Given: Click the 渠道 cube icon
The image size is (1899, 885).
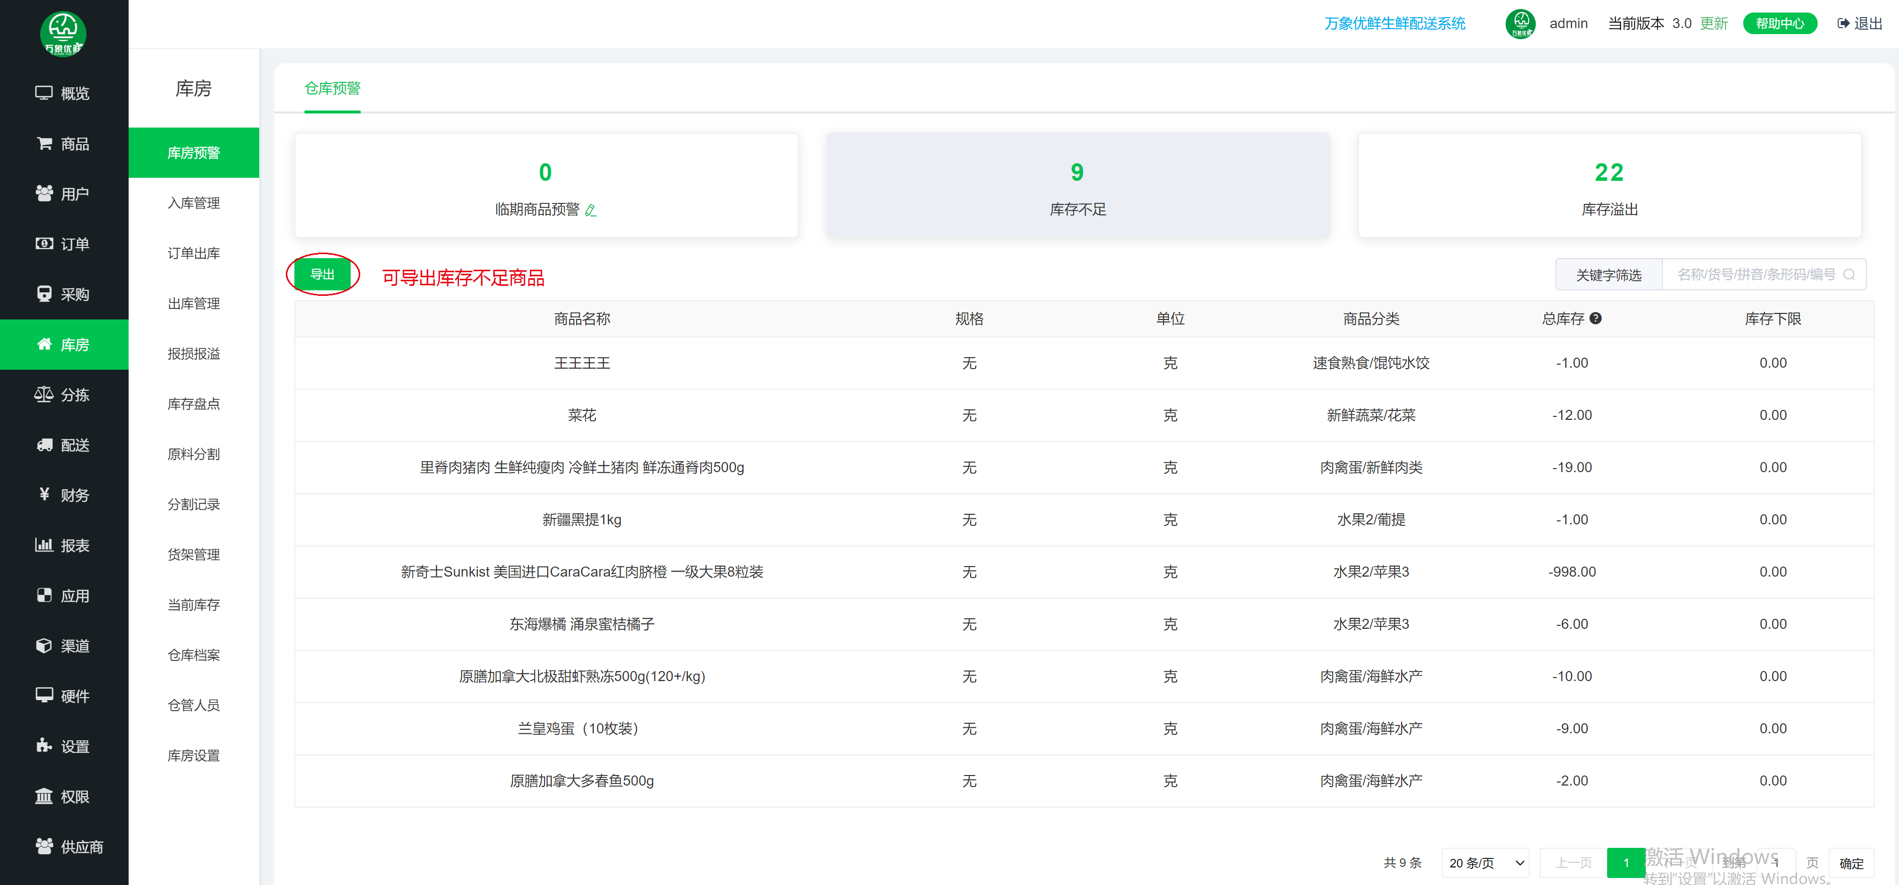Looking at the screenshot, I should [44, 645].
